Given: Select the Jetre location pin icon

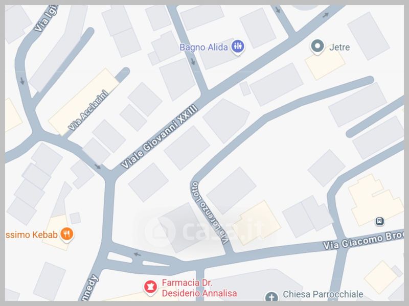Looking at the screenshot, I should pos(317,47).
